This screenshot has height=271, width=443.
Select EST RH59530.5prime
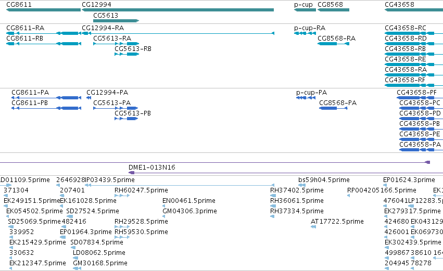[122, 237]
